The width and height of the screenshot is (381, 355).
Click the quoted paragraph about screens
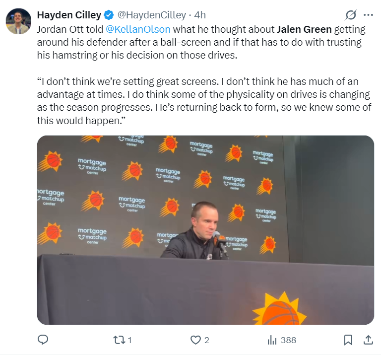[204, 101]
